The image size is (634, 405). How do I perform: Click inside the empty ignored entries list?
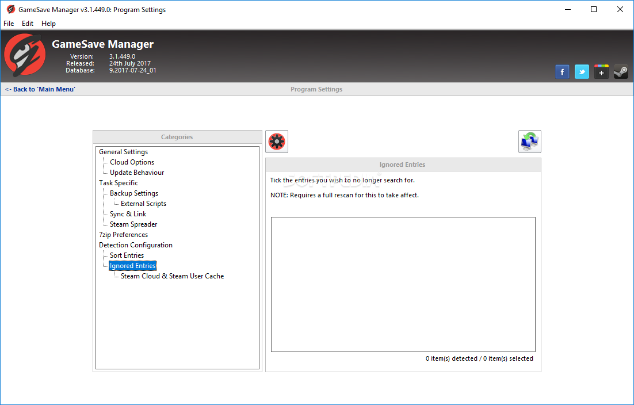[403, 285]
